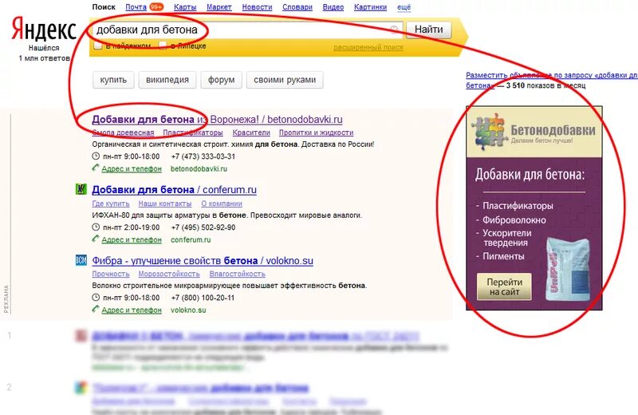Open the conferum.ru ad title
638x415 pixels.
click(x=174, y=190)
